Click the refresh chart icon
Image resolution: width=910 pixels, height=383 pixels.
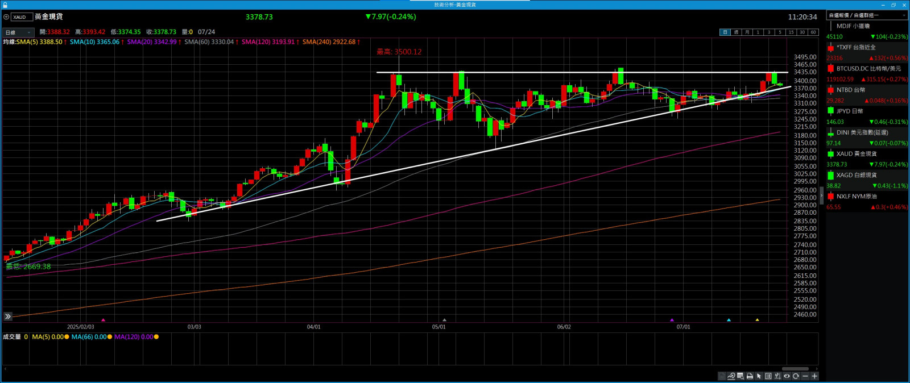[x=796, y=376]
